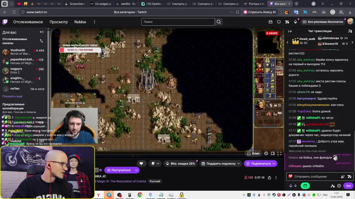Open Google Chrome from the taskbar
This screenshot has height=199, width=355.
(x=140, y=195)
